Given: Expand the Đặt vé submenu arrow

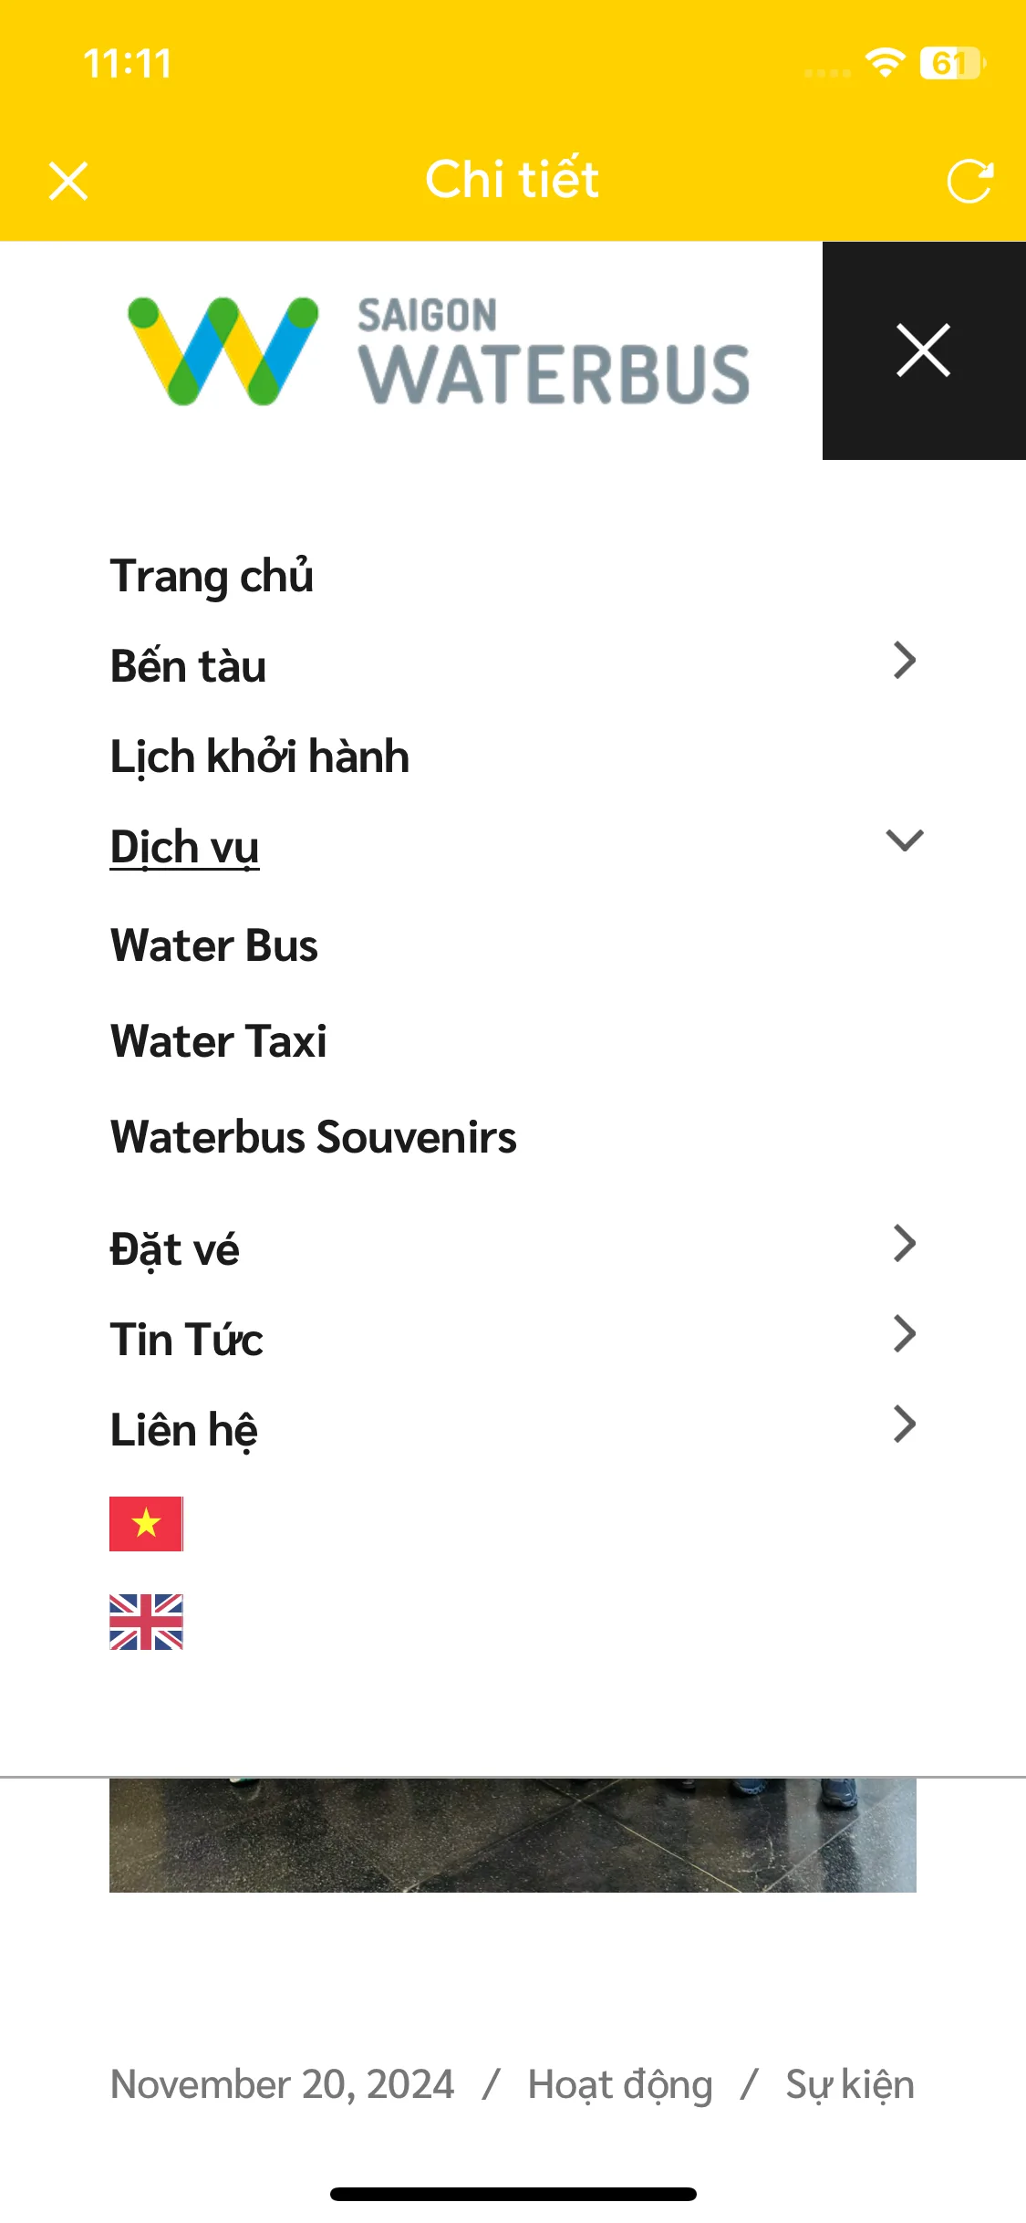Looking at the screenshot, I should 904,1243.
